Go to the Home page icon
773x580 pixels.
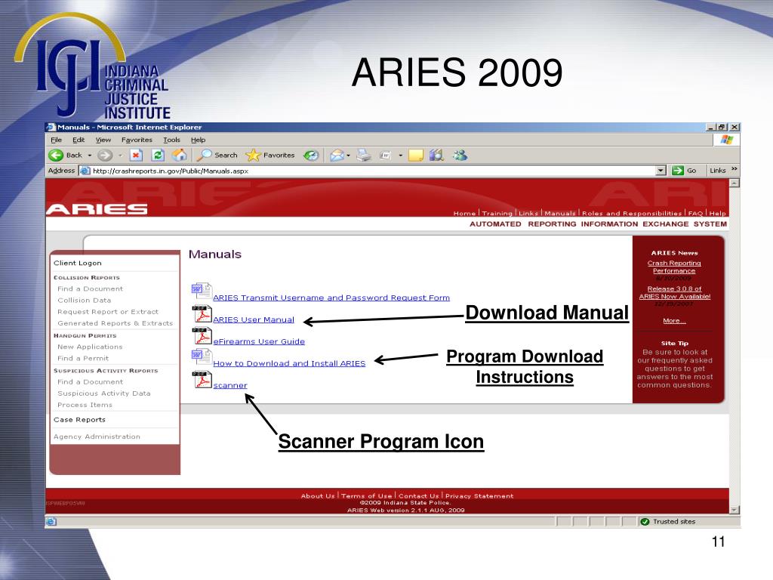click(180, 156)
